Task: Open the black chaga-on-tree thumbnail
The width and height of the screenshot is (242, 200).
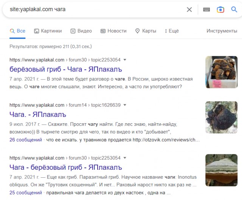Action: pyautogui.click(x=221, y=117)
